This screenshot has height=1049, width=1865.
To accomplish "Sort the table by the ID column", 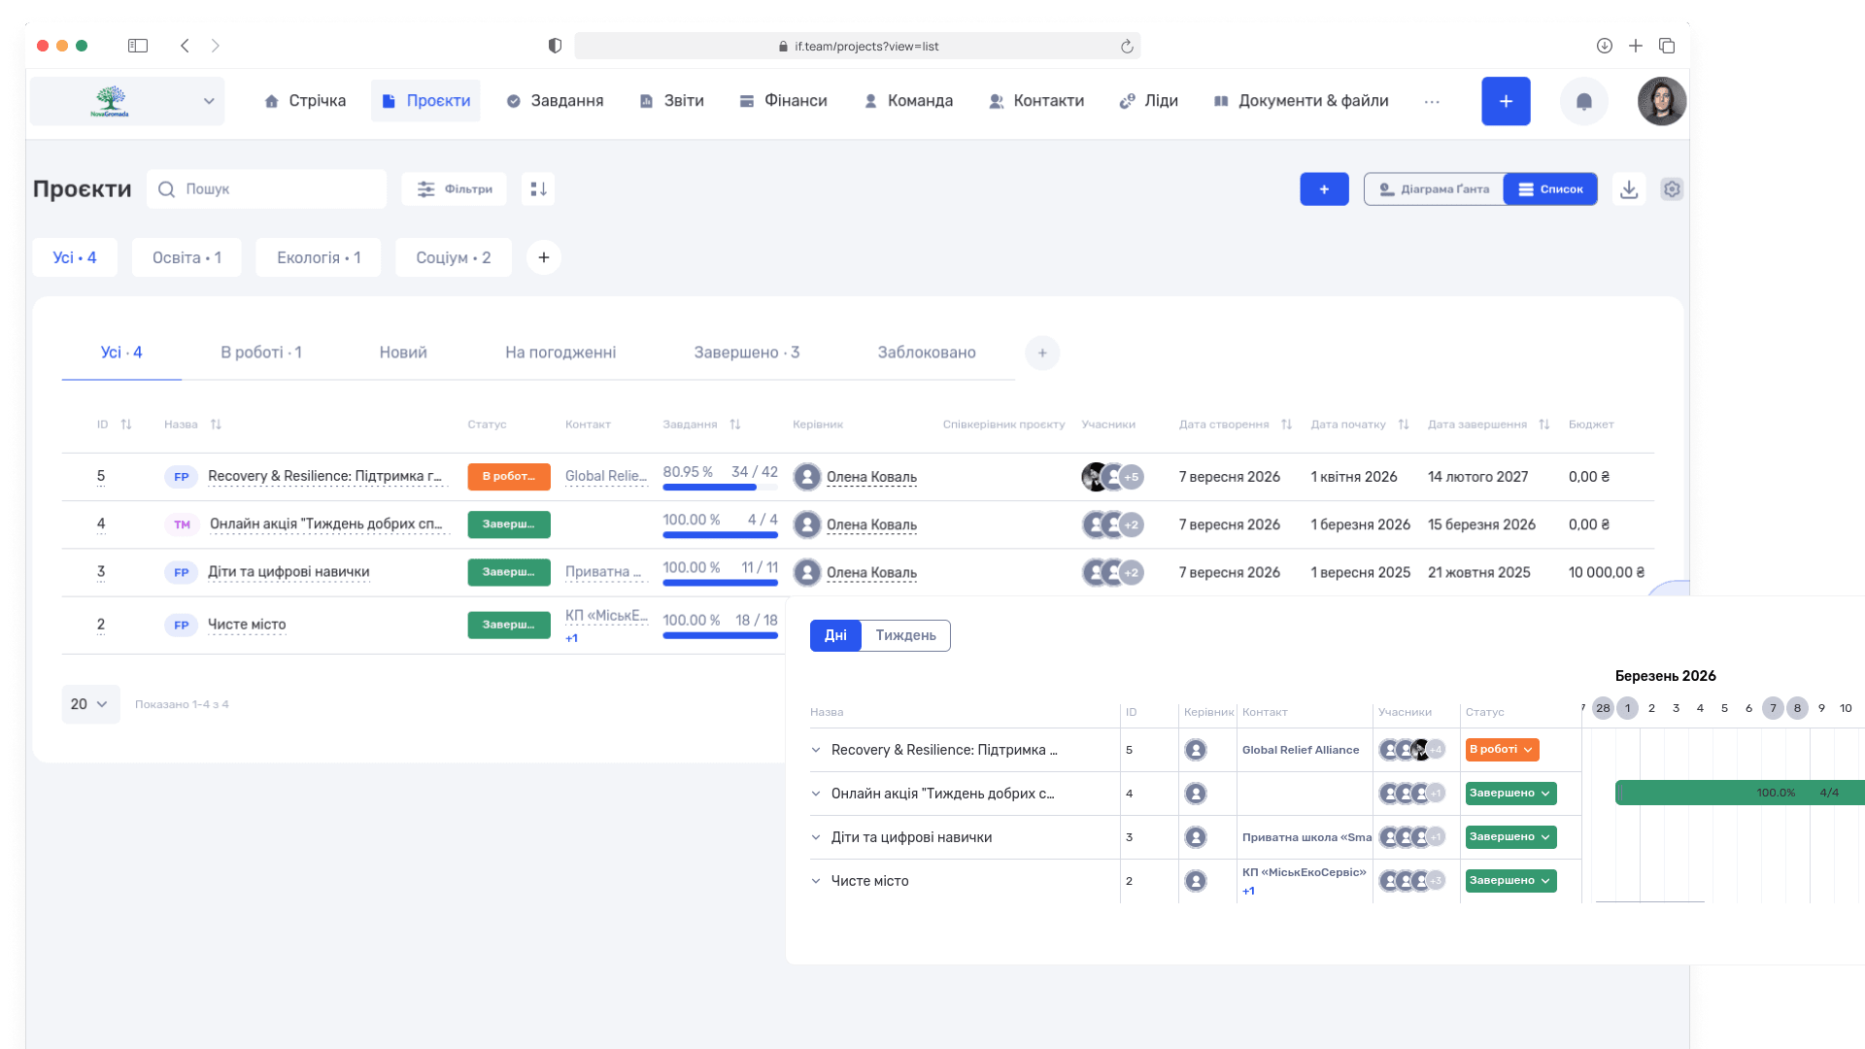I will click(x=126, y=424).
